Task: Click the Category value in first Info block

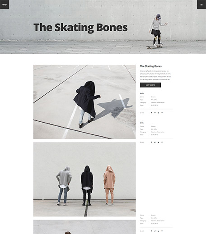Action: [x=158, y=102]
